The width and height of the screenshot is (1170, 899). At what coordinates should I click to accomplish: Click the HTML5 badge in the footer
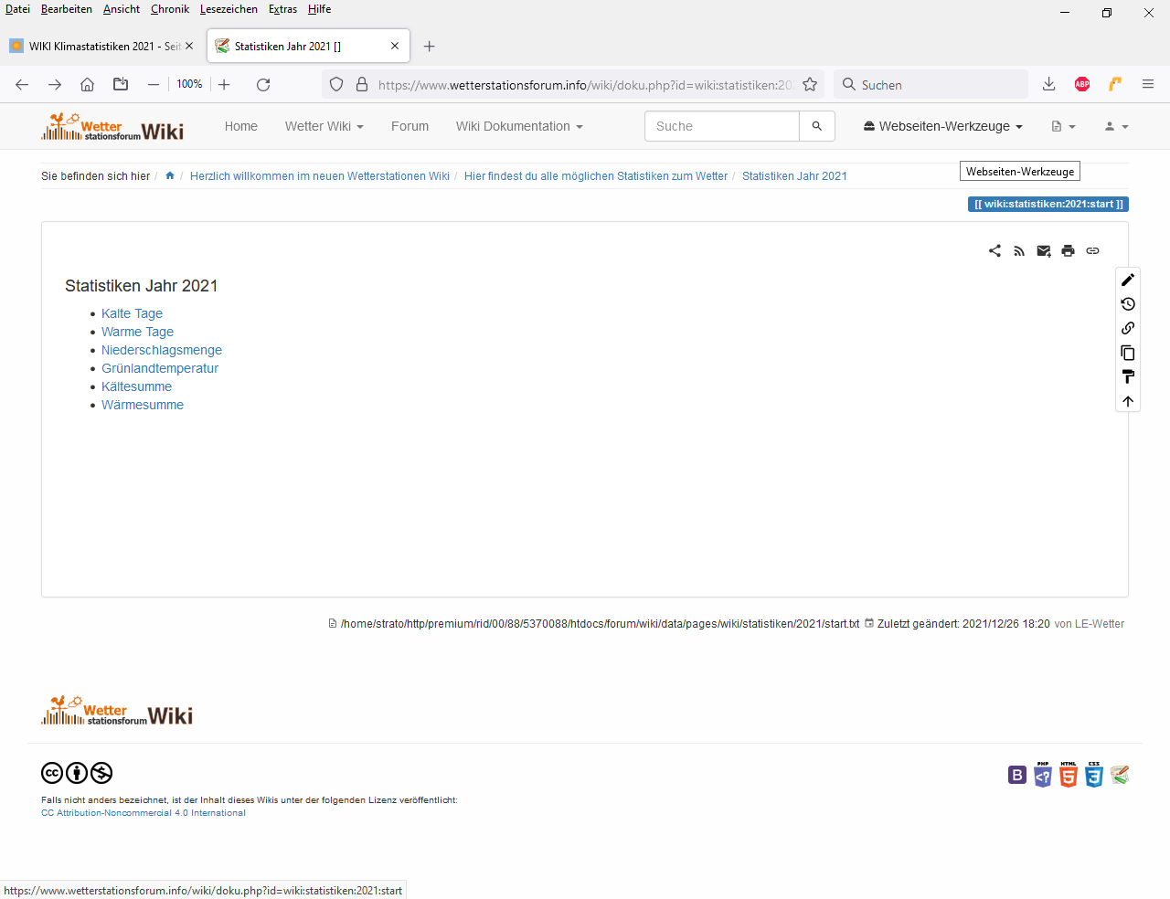[1069, 775]
